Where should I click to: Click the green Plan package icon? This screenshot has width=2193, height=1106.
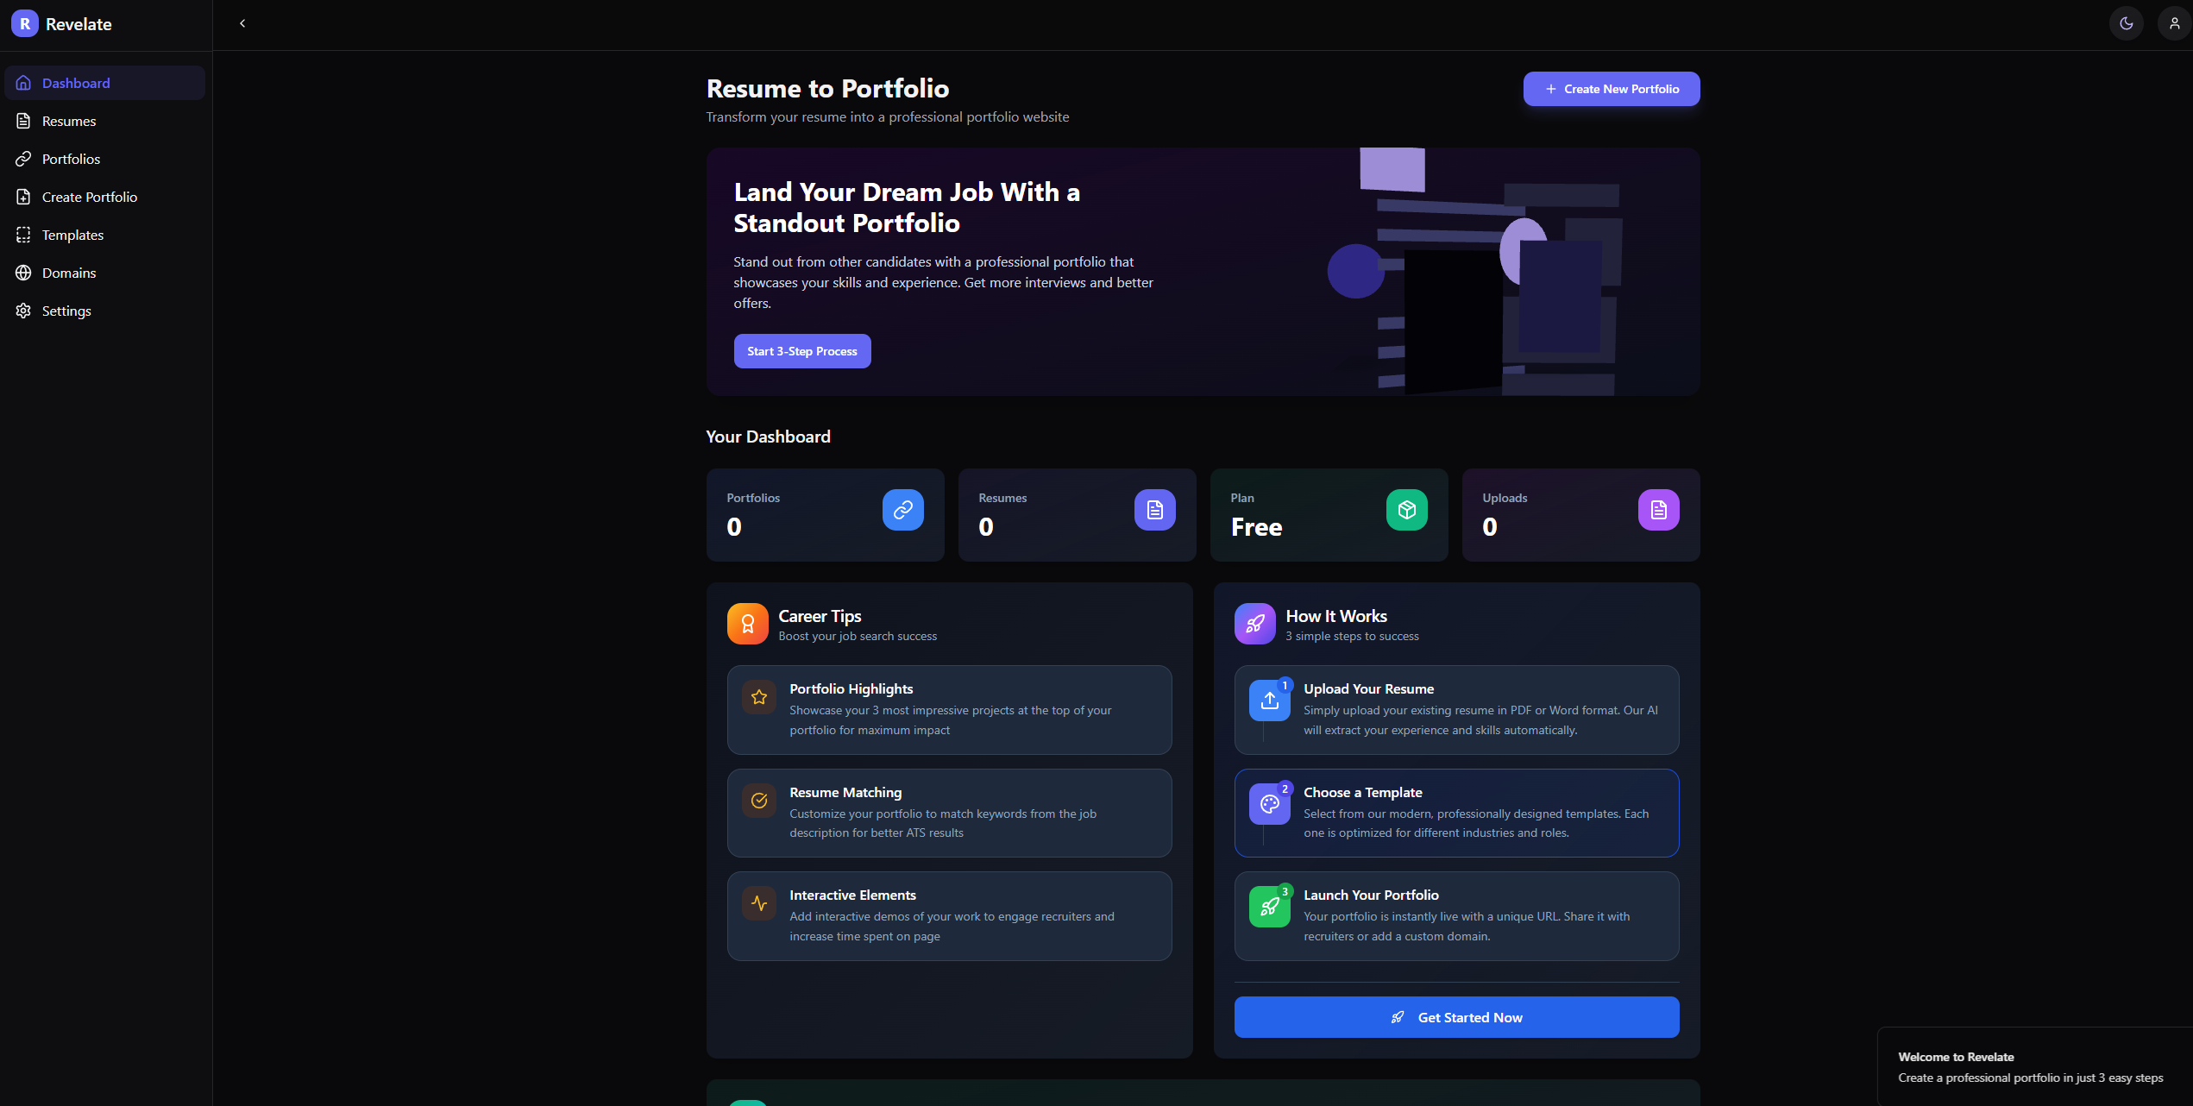click(x=1406, y=510)
